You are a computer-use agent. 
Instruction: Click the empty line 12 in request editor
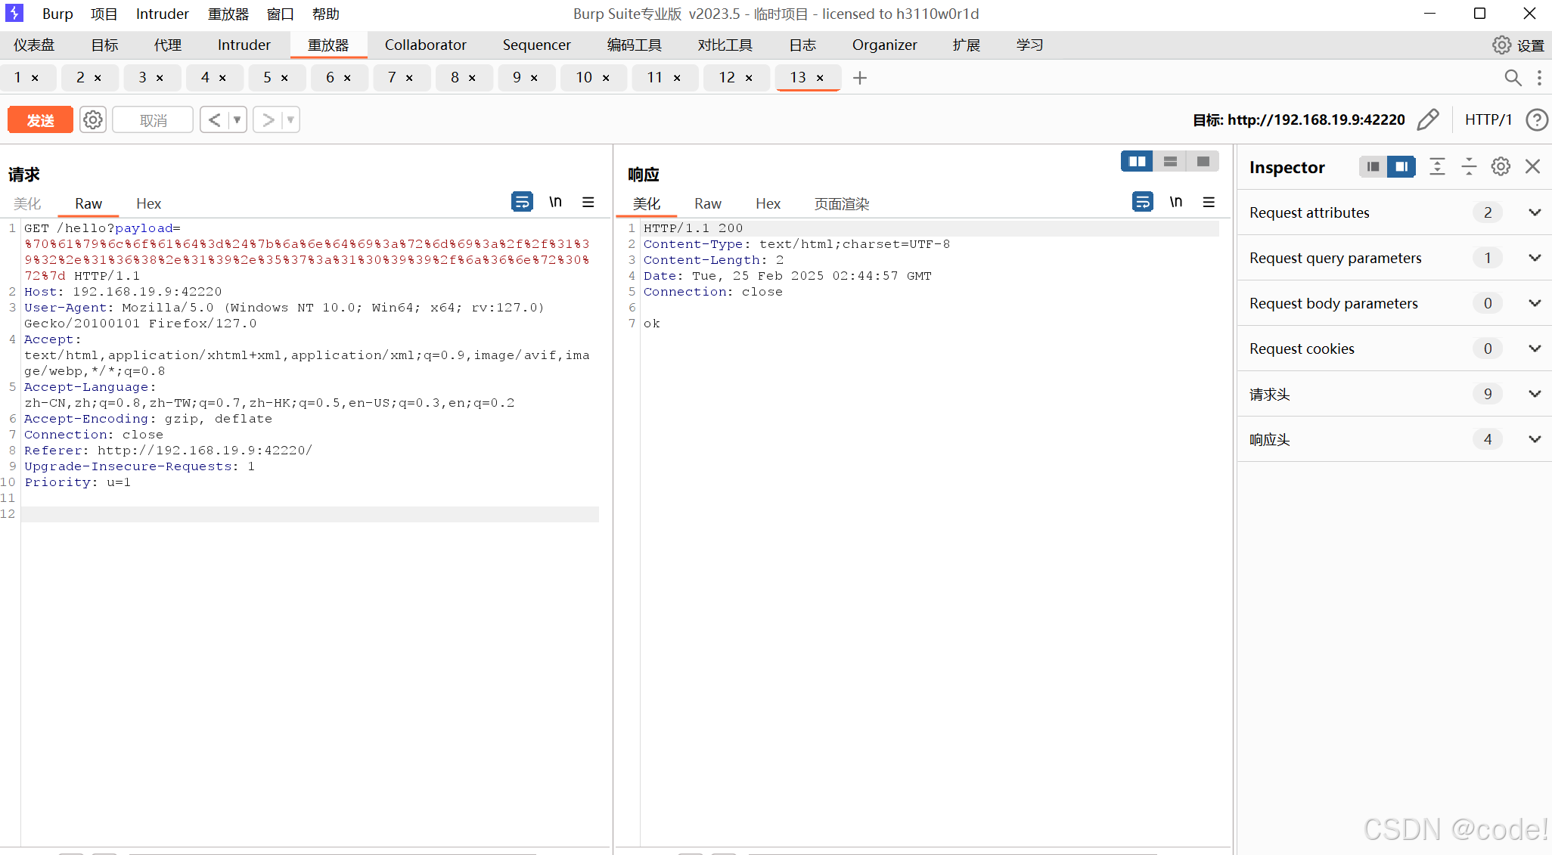tap(310, 514)
